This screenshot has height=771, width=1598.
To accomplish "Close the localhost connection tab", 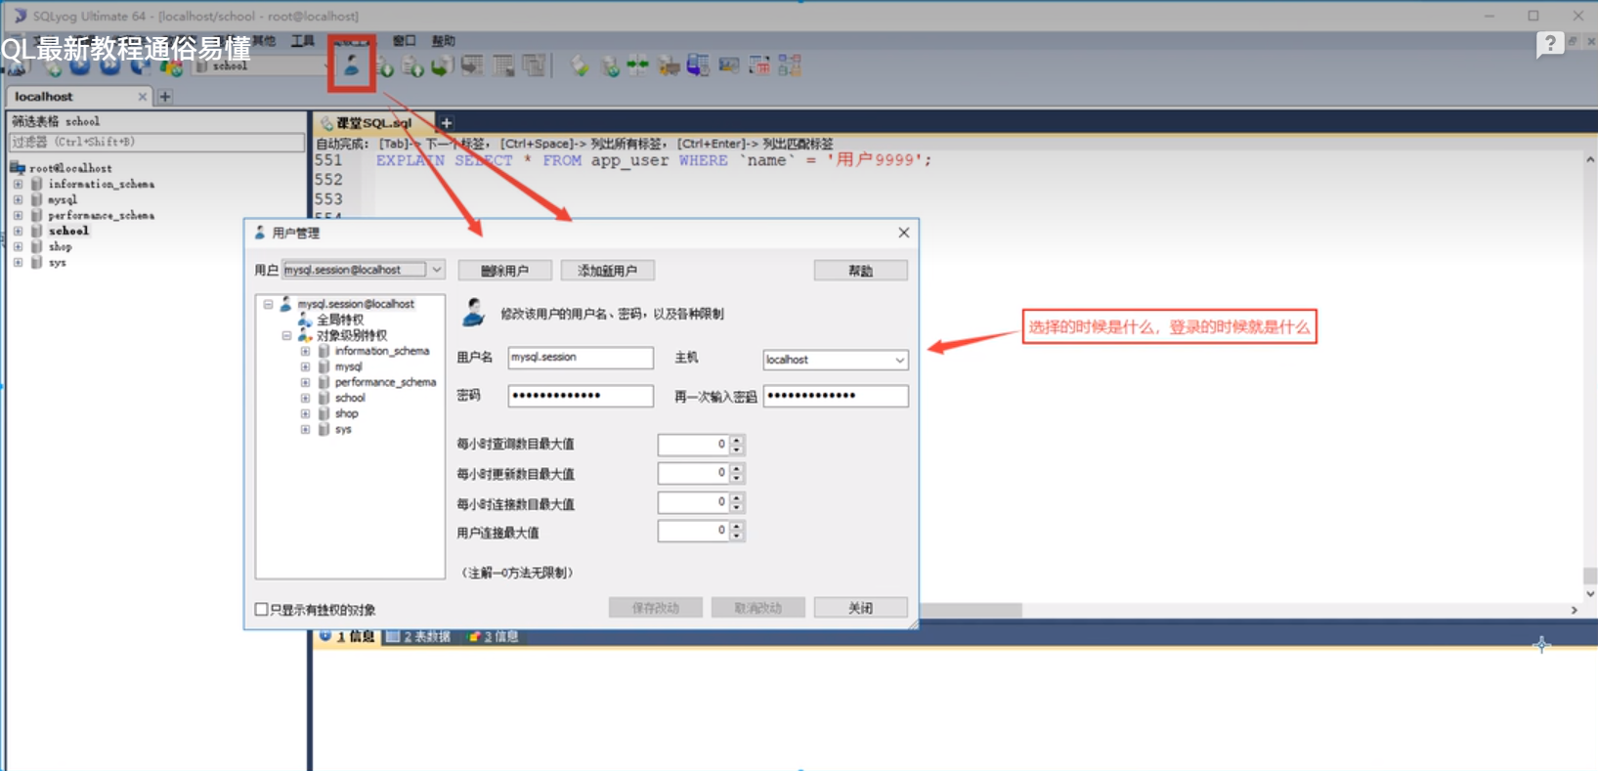I will (143, 97).
